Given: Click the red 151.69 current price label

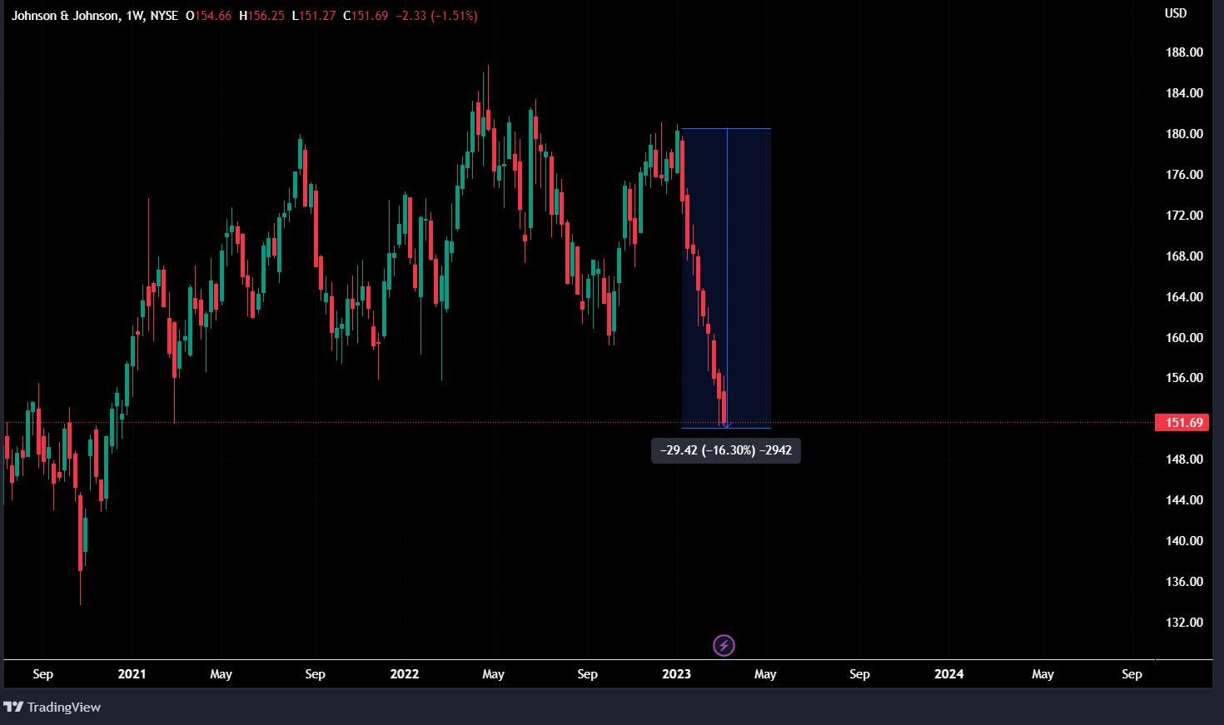Looking at the screenshot, I should pyautogui.click(x=1183, y=423).
